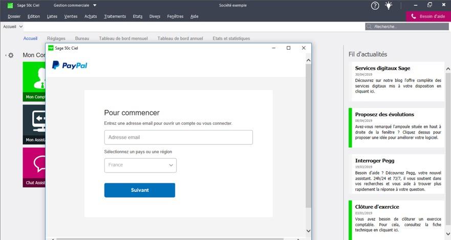Open the Achats menu
Screen dimensions: 451x240
click(91, 16)
